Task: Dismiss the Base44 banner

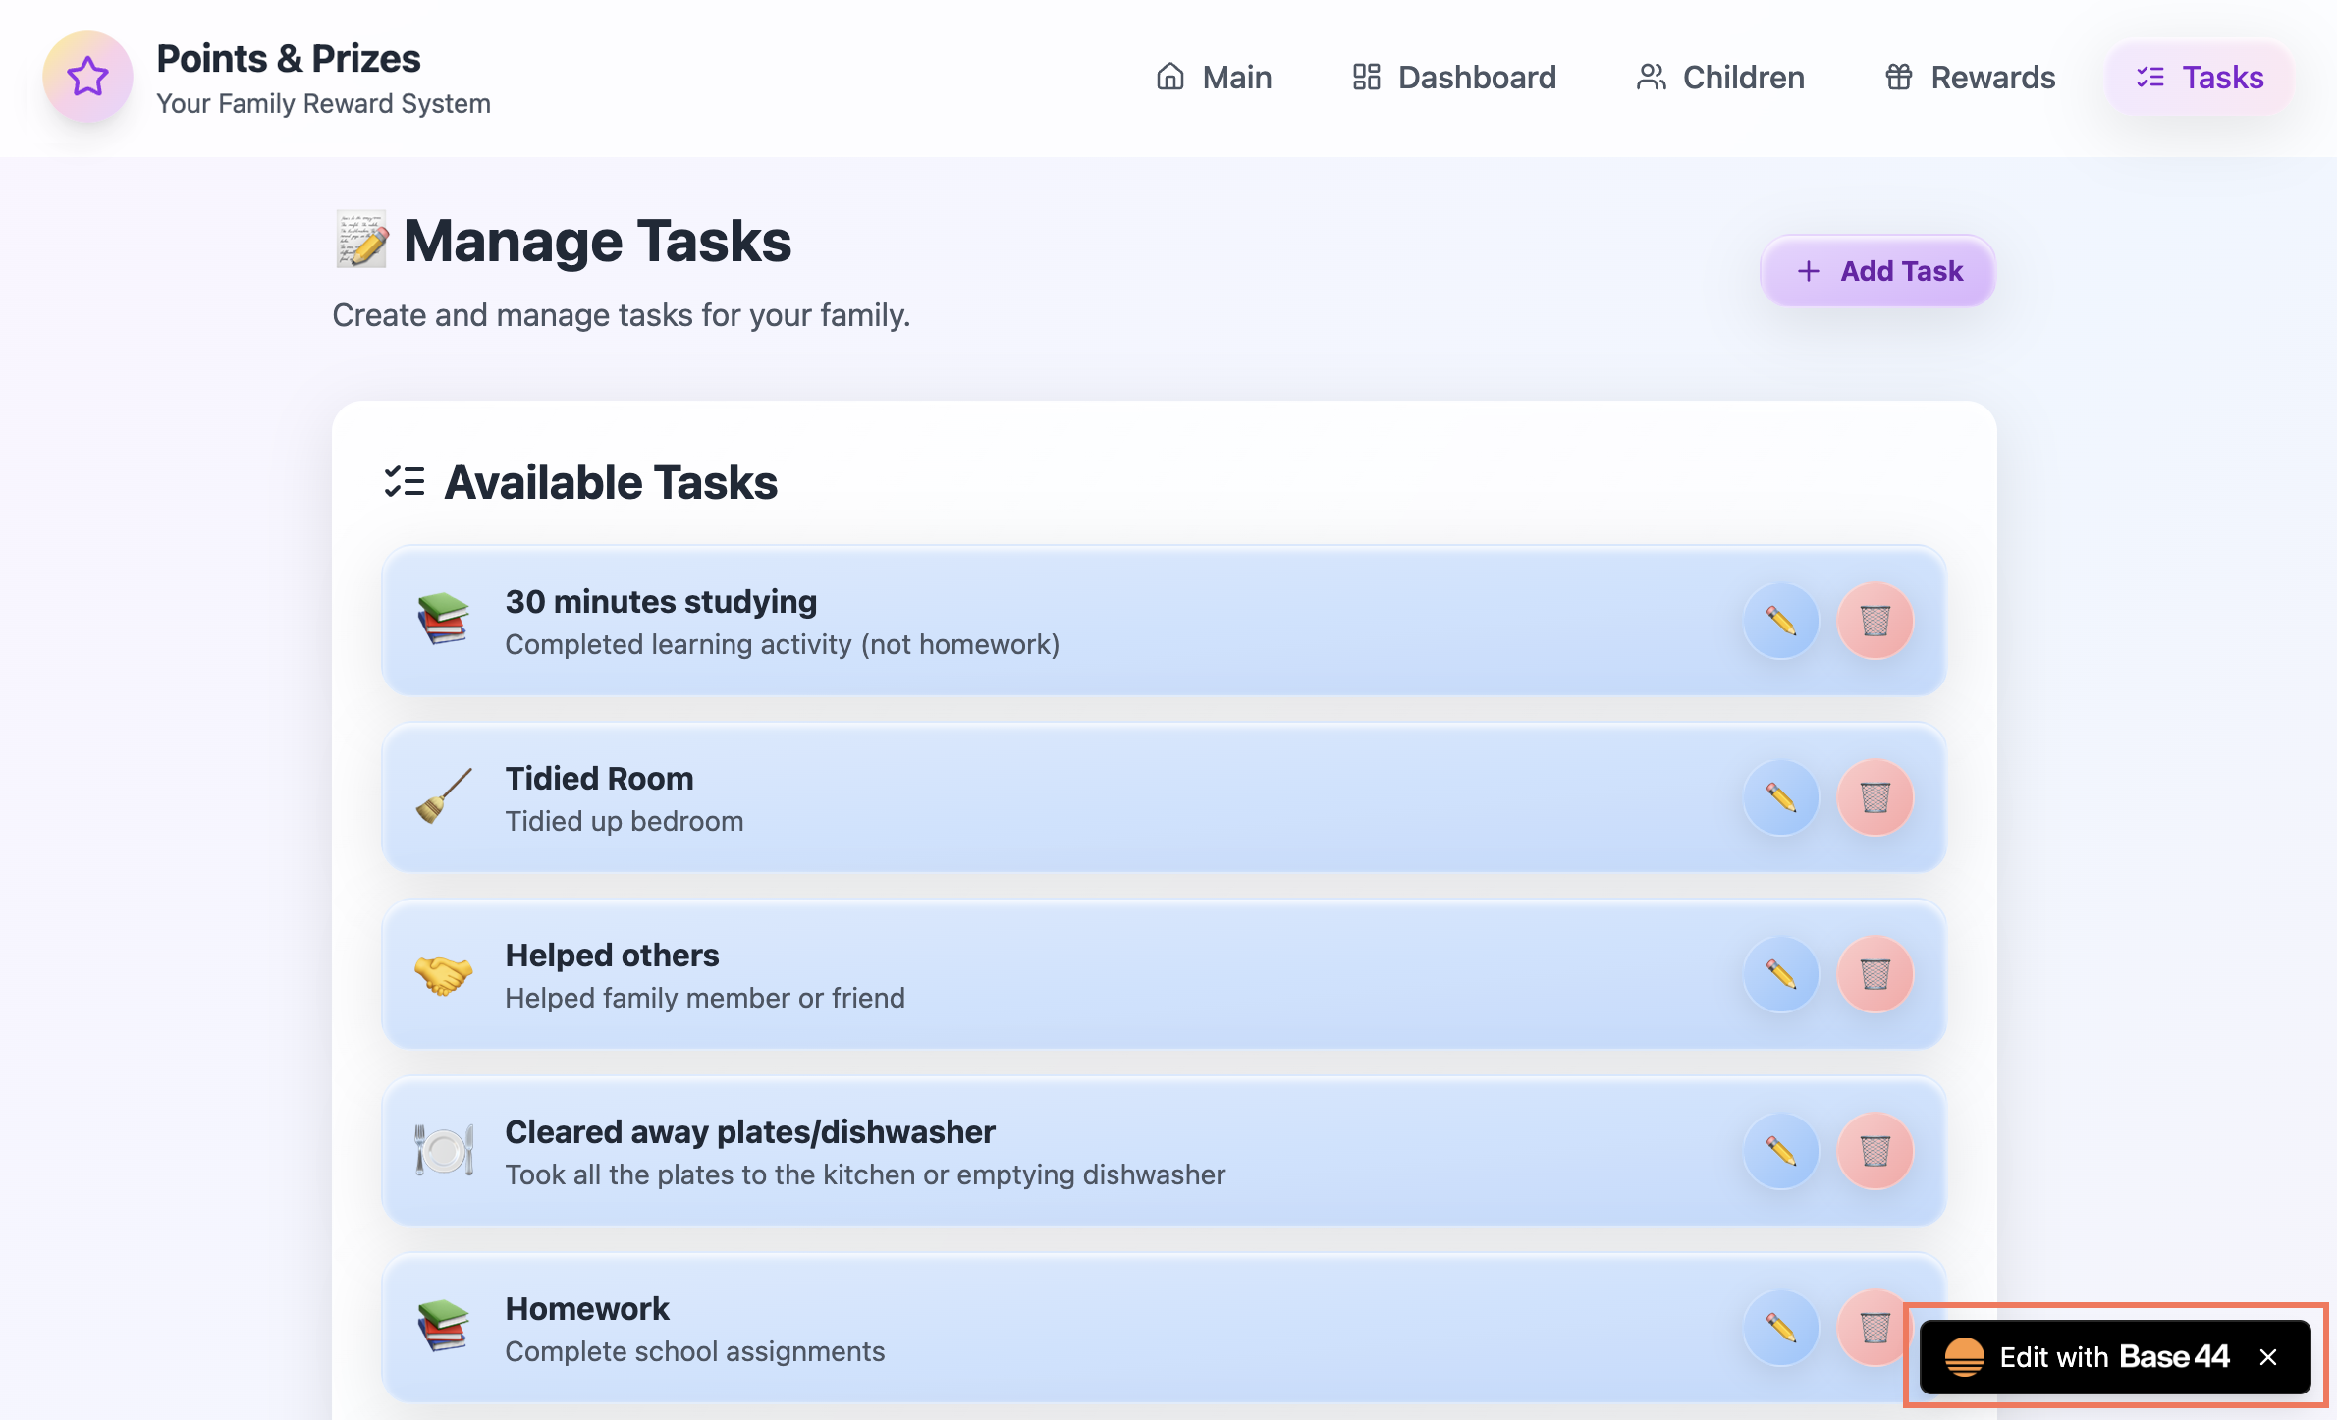Action: tap(2268, 1357)
